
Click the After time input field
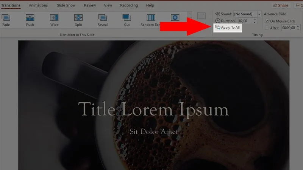[x=289, y=28]
